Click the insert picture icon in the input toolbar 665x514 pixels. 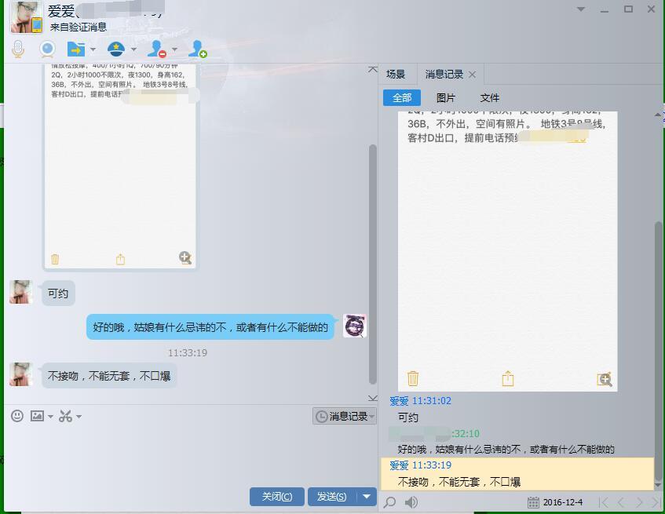coord(37,416)
